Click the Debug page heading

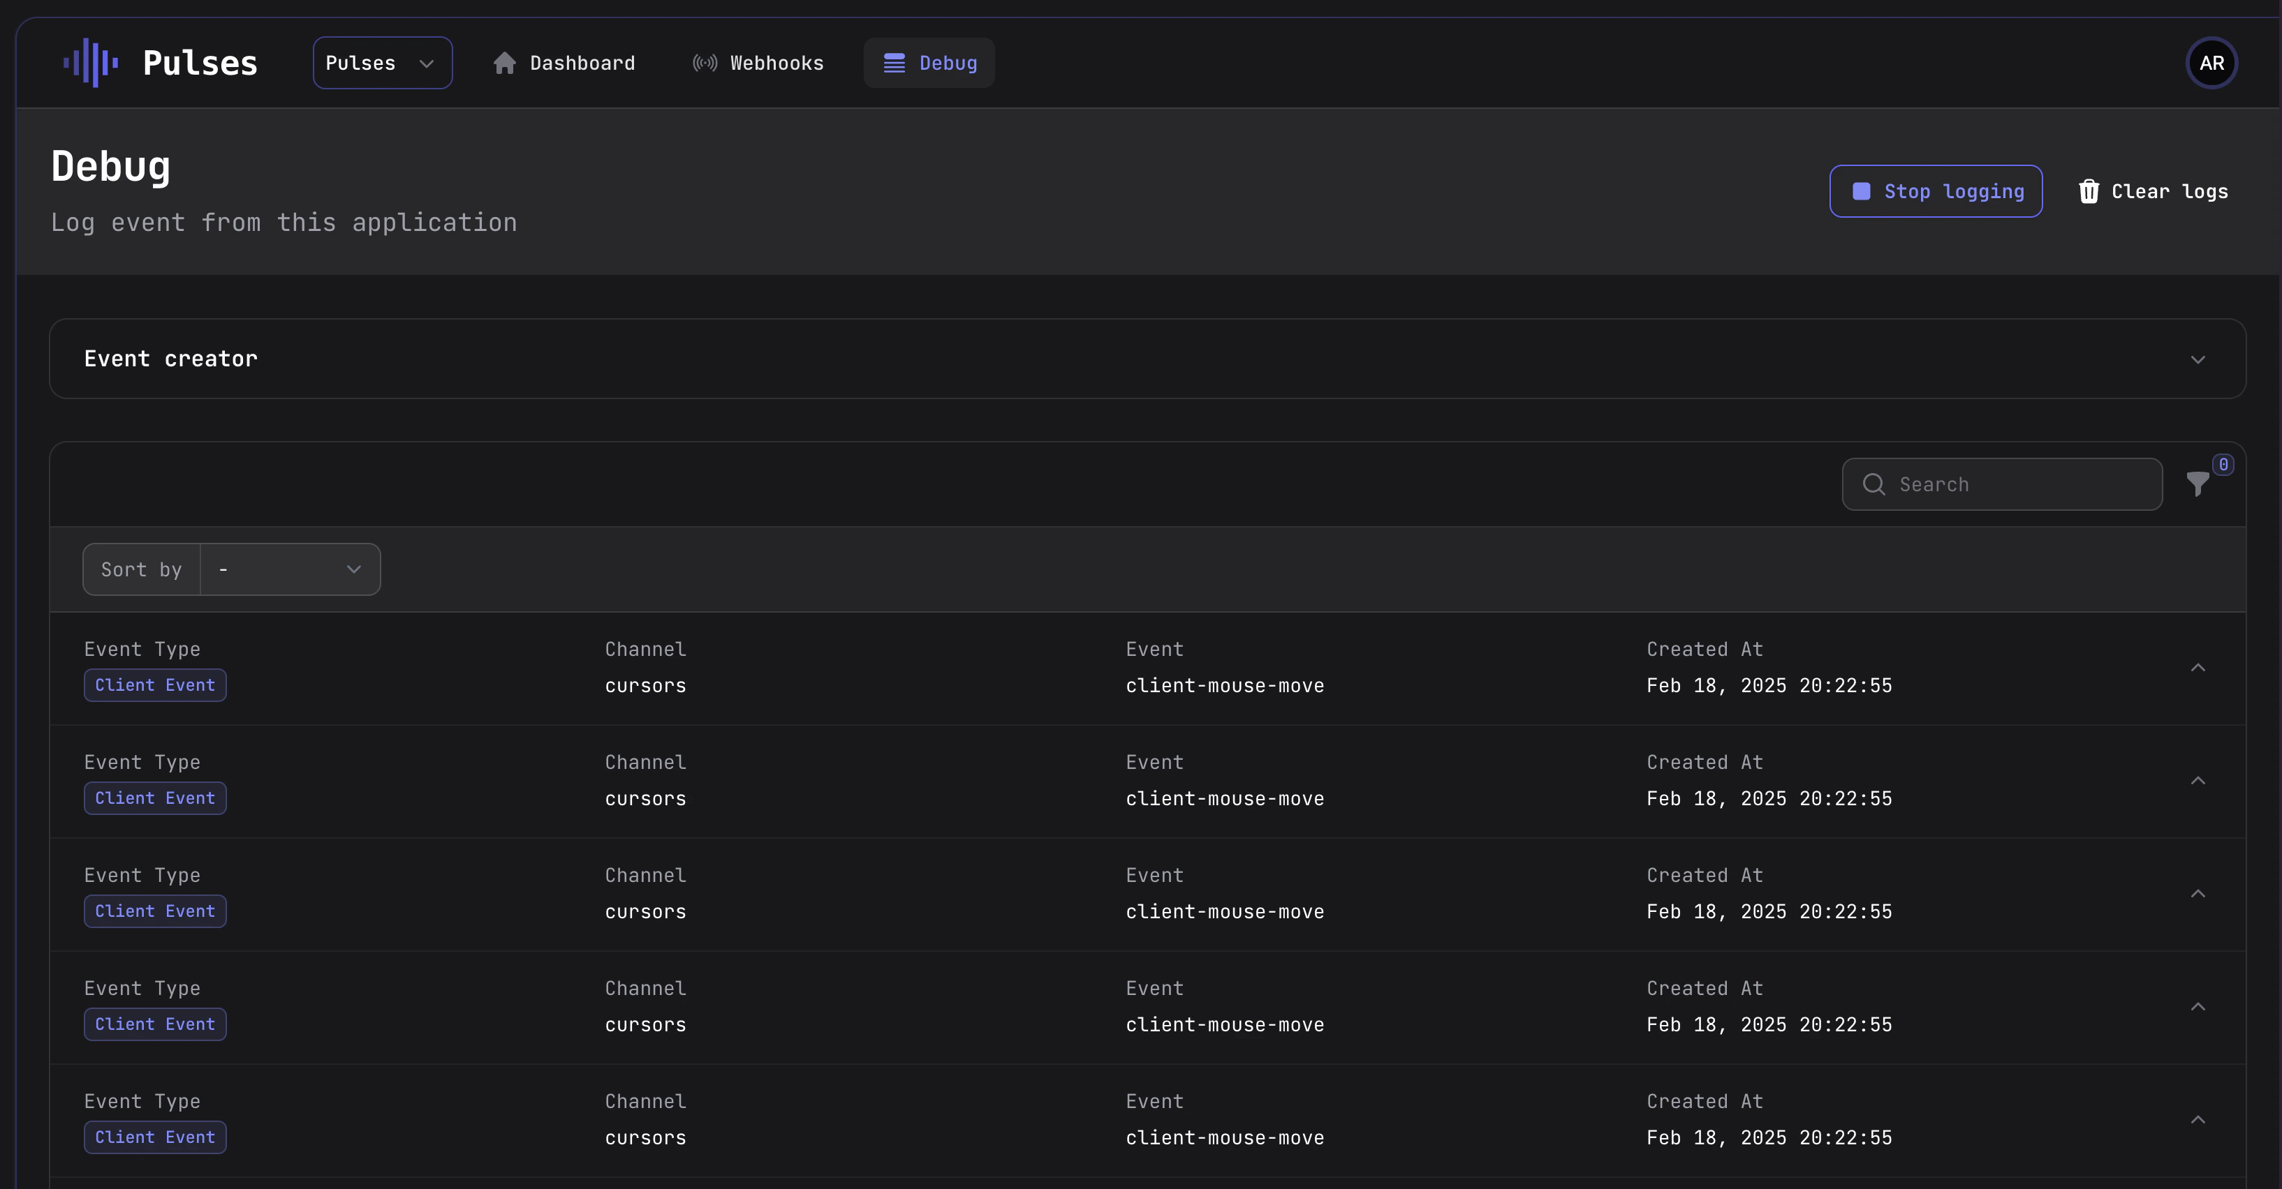click(x=111, y=167)
